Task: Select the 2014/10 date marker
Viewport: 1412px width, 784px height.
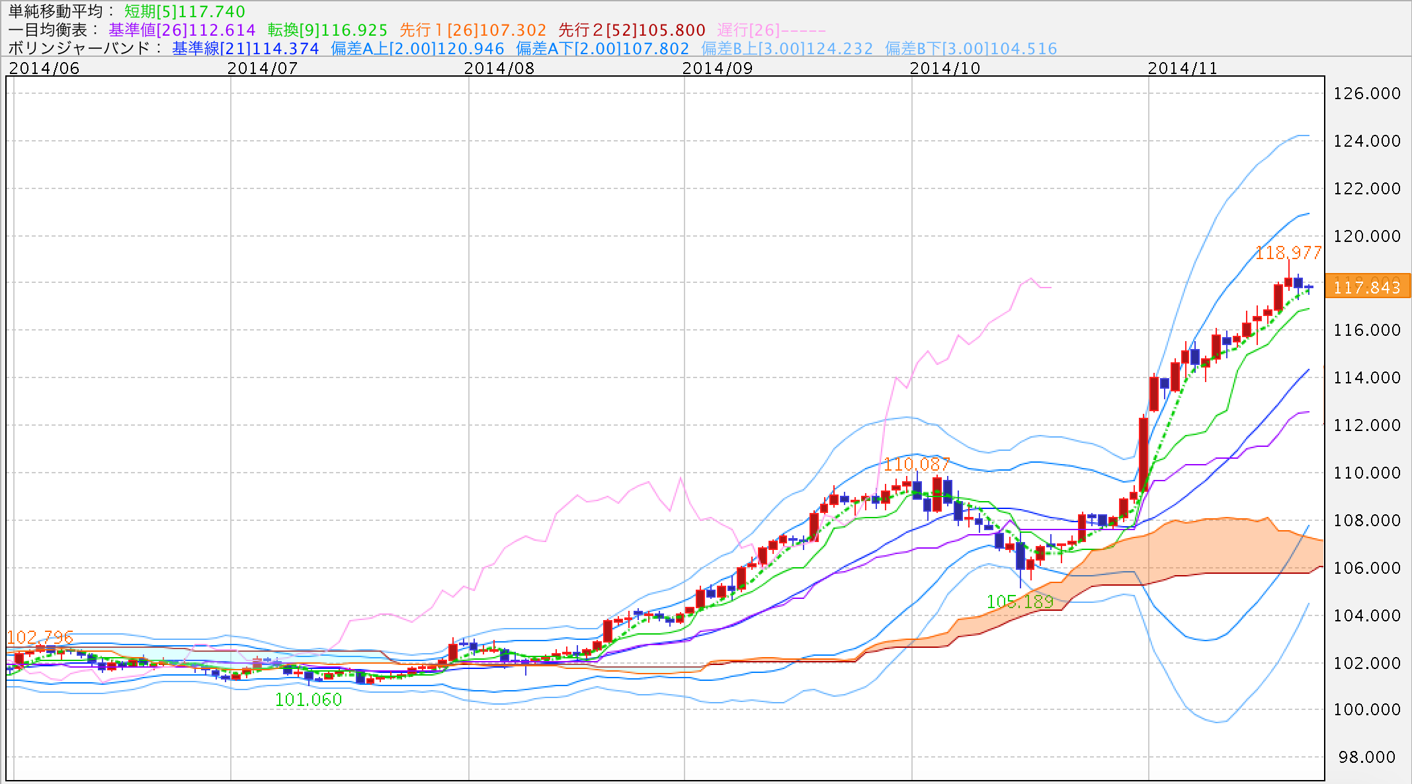Action: tap(944, 68)
